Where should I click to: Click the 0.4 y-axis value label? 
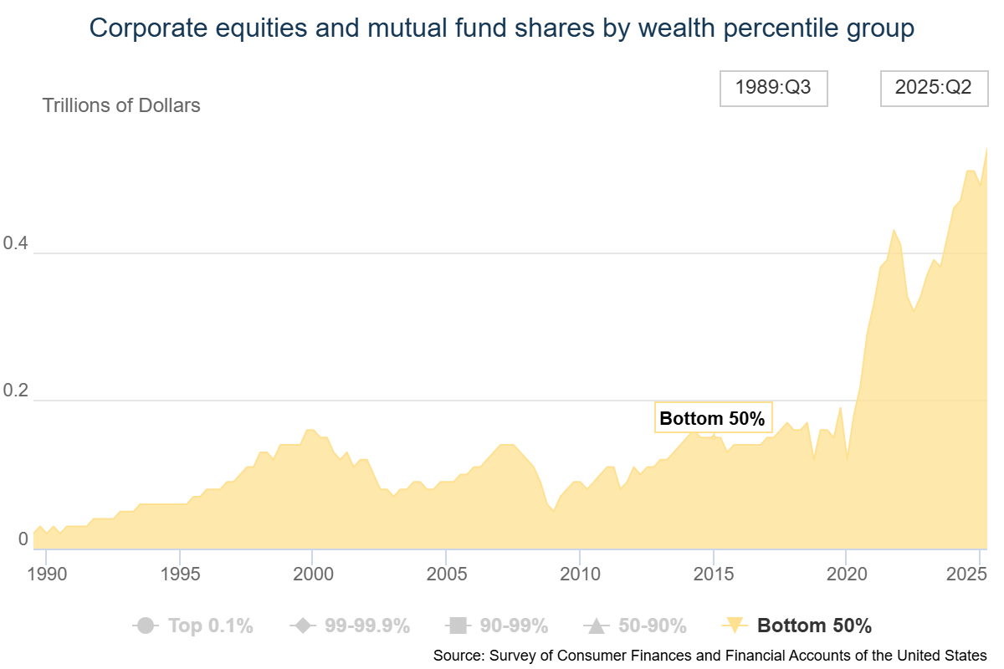(15, 244)
